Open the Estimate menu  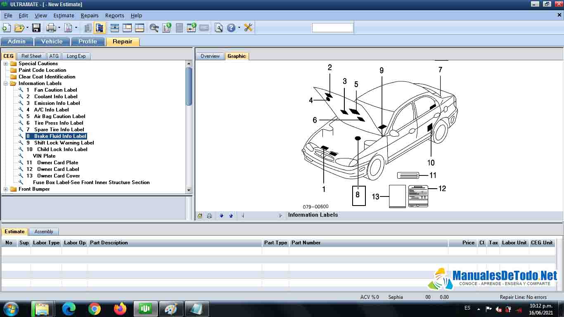point(64,15)
